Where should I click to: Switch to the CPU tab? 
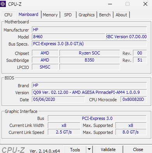pos(8,15)
